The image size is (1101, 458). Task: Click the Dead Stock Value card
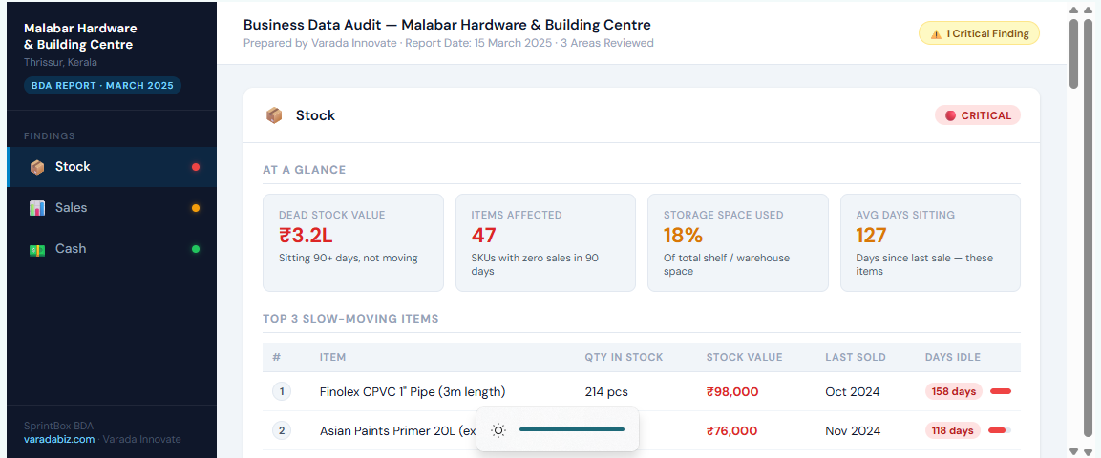point(352,242)
